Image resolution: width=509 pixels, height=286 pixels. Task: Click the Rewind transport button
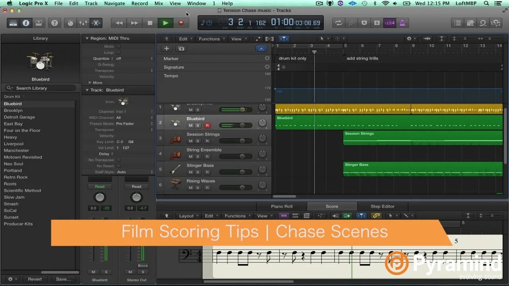coord(119,23)
